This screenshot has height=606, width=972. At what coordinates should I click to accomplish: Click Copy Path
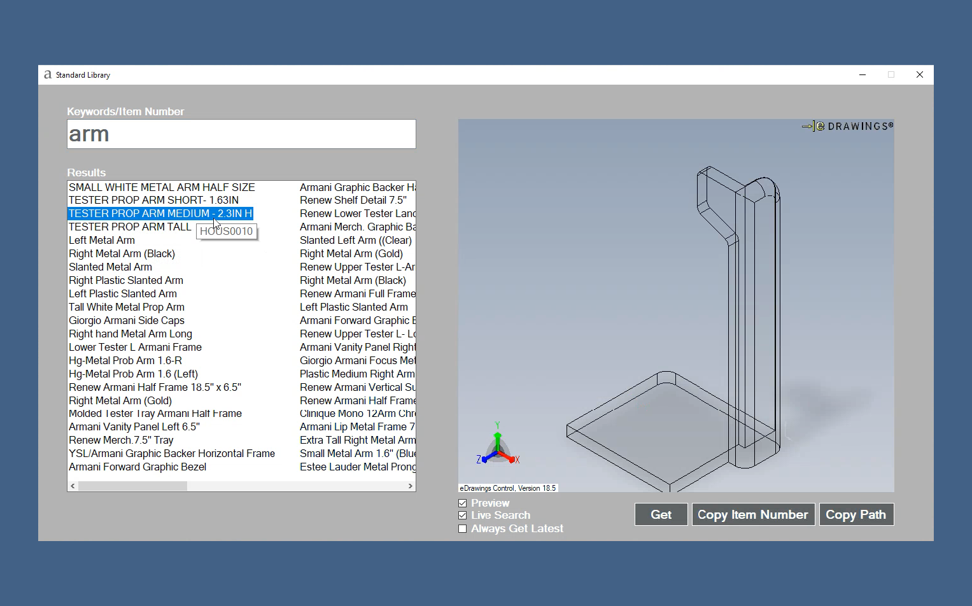pyautogui.click(x=856, y=514)
